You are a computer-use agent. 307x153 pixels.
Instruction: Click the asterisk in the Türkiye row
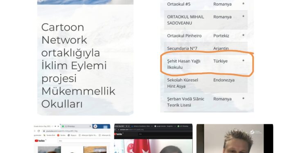tap(243, 61)
